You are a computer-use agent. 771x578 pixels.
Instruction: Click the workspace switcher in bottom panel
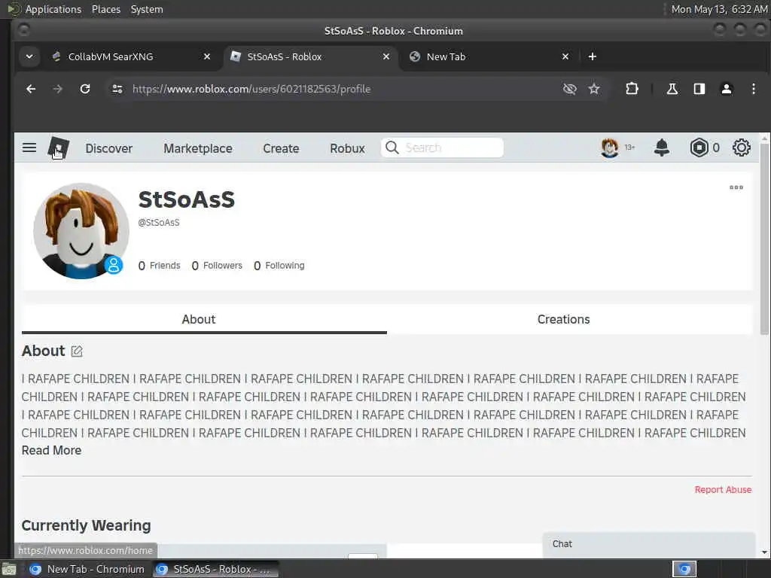[684, 569]
